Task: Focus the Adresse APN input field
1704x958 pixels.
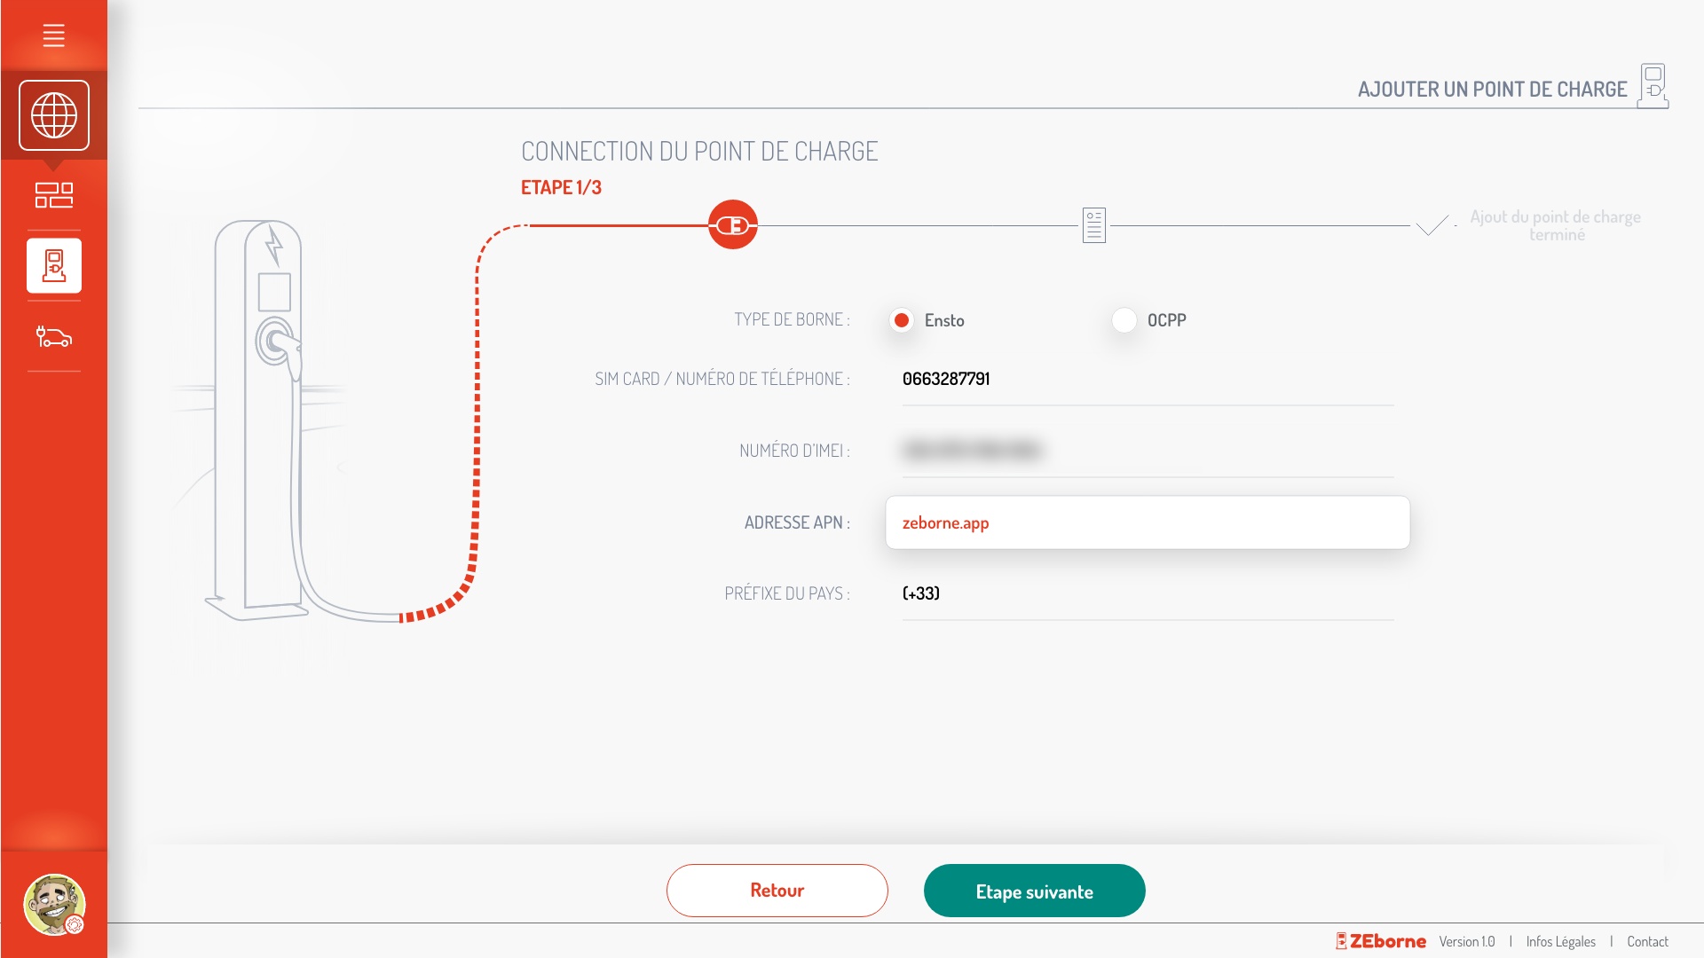Action: click(x=1147, y=522)
